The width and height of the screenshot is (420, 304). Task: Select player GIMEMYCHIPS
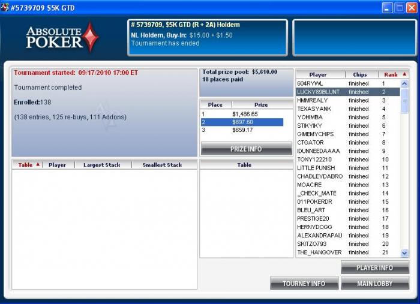[x=348, y=134]
